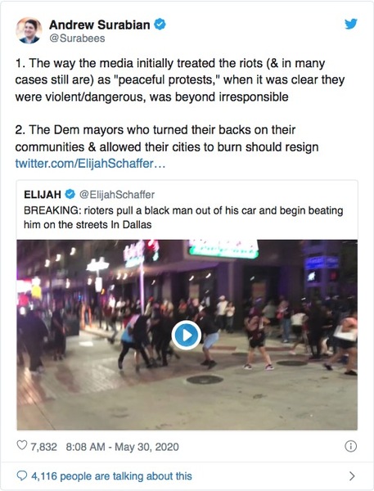Screen dimensions: 374x491
Task: Open the twitter.com/ElijahSchaffer link
Action: click(x=90, y=164)
